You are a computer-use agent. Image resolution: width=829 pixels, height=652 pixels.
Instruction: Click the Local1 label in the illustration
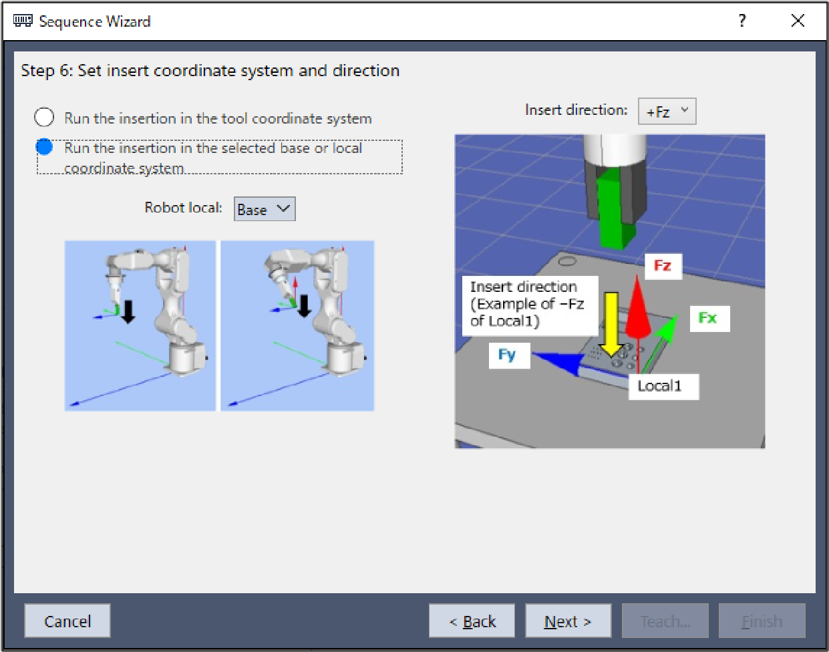click(x=660, y=386)
